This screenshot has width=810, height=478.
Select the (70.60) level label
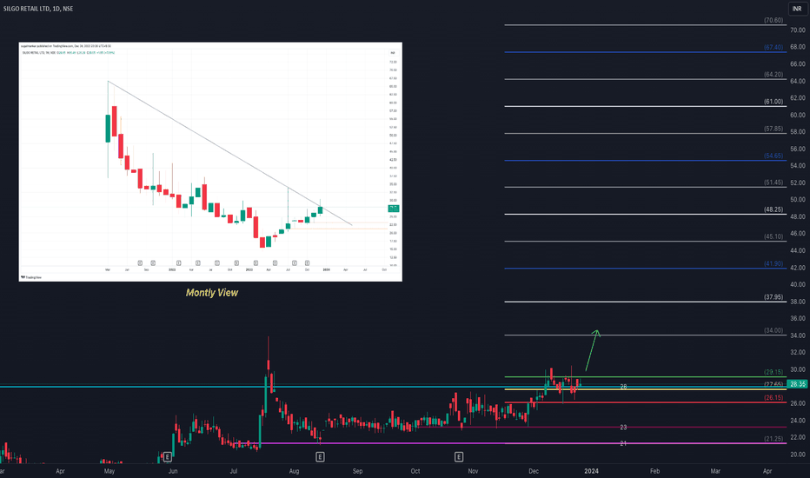click(x=773, y=21)
